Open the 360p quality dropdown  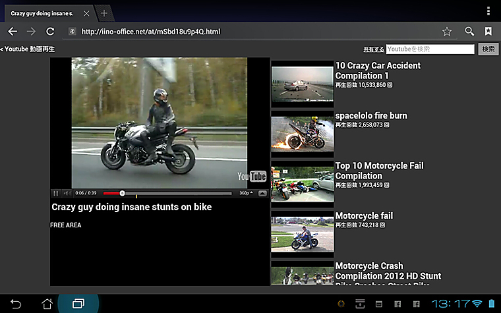[x=246, y=193]
